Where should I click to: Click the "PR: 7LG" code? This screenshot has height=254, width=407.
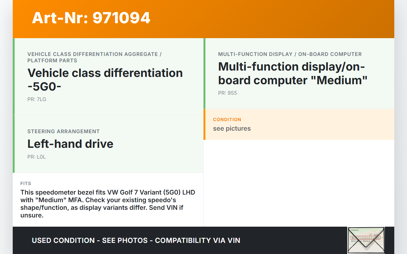[37, 99]
